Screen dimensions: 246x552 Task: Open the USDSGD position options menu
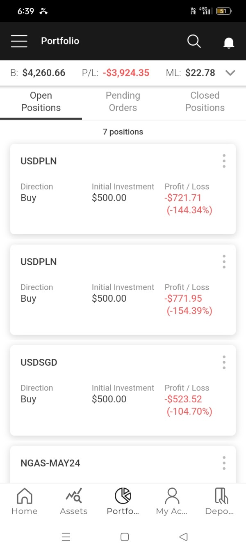click(x=224, y=363)
